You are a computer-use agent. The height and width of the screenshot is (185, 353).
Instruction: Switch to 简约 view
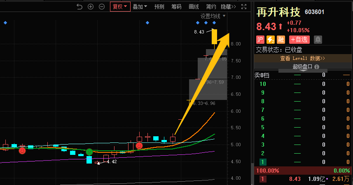tap(211, 7)
